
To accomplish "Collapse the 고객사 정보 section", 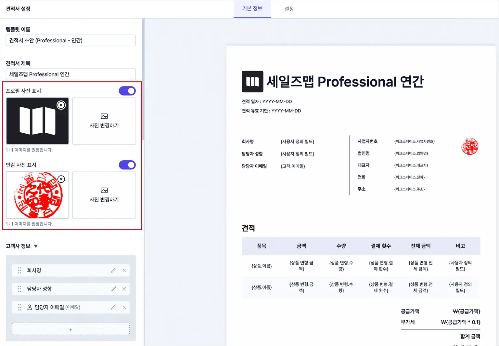I will coord(36,246).
